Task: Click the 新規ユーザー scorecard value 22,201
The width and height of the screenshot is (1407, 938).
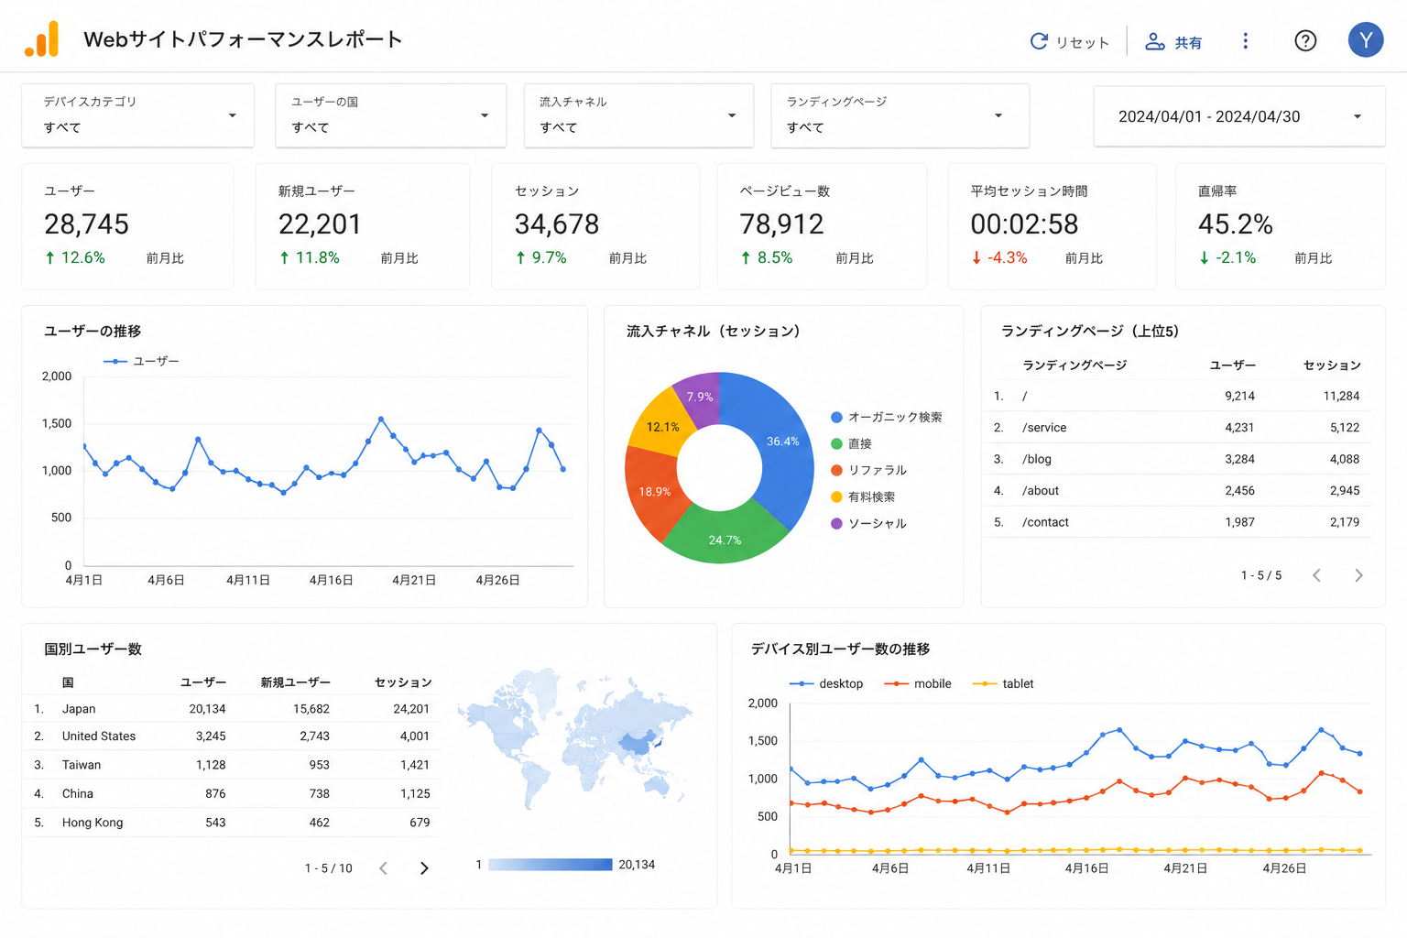Action: [x=320, y=224]
